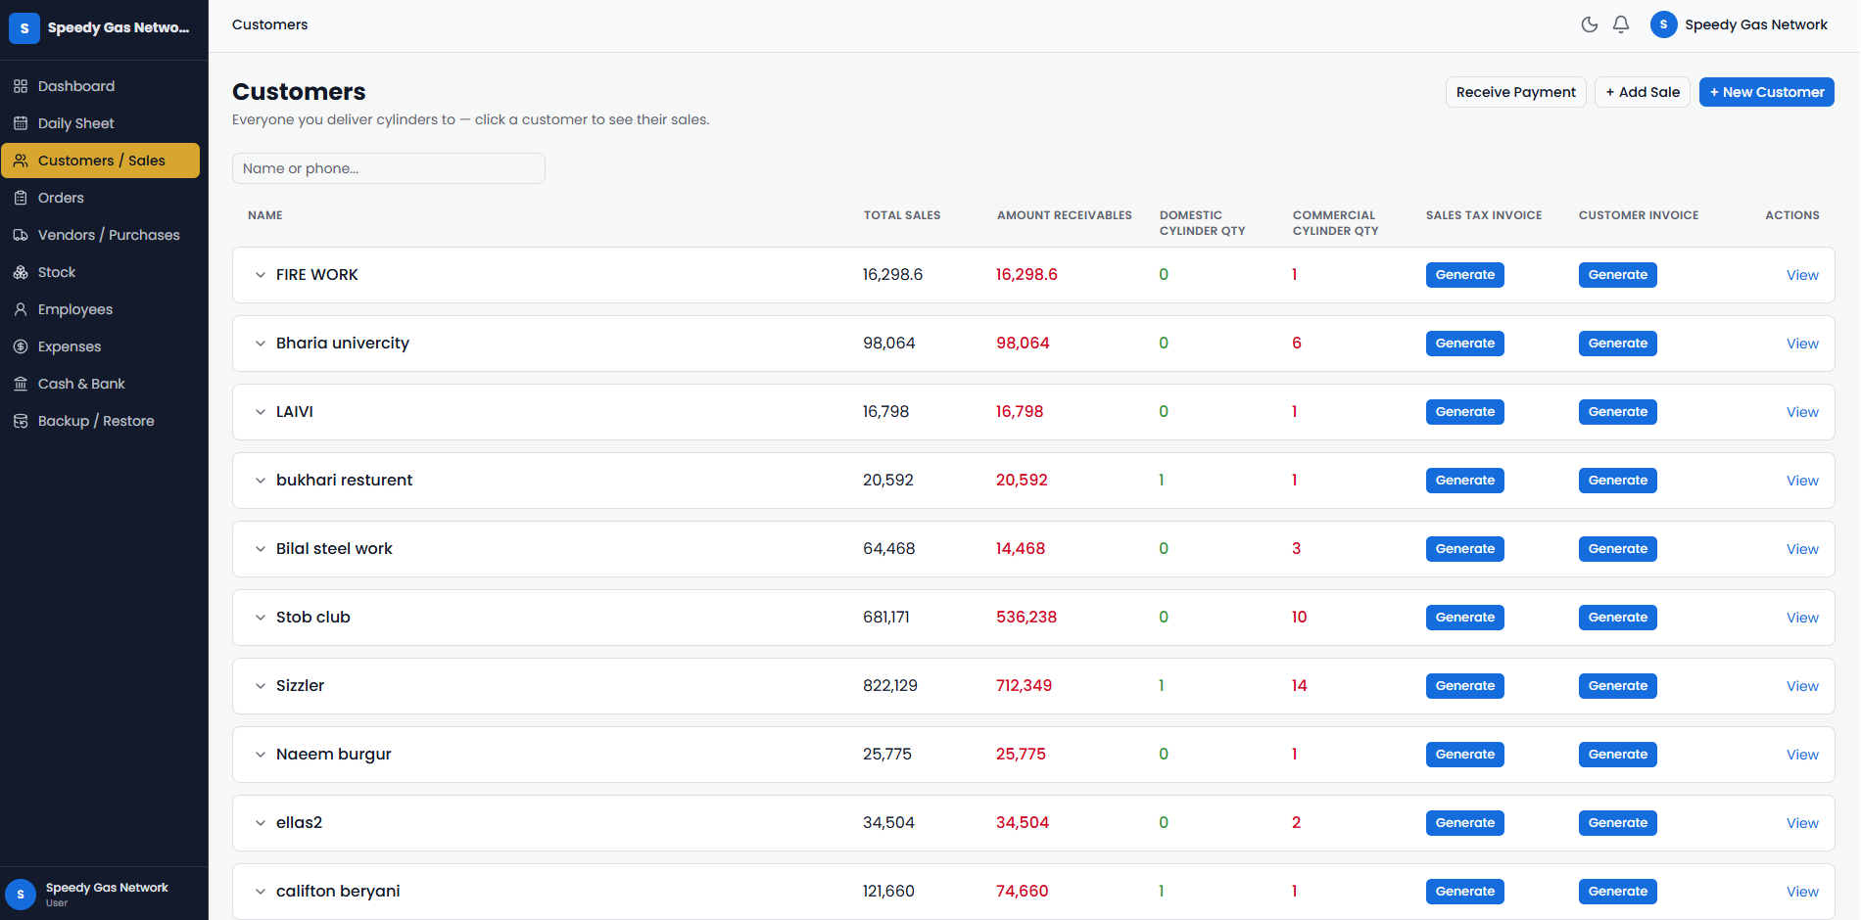The height and width of the screenshot is (920, 1861).
Task: Click the Name or phone search field
Action: pyautogui.click(x=389, y=168)
